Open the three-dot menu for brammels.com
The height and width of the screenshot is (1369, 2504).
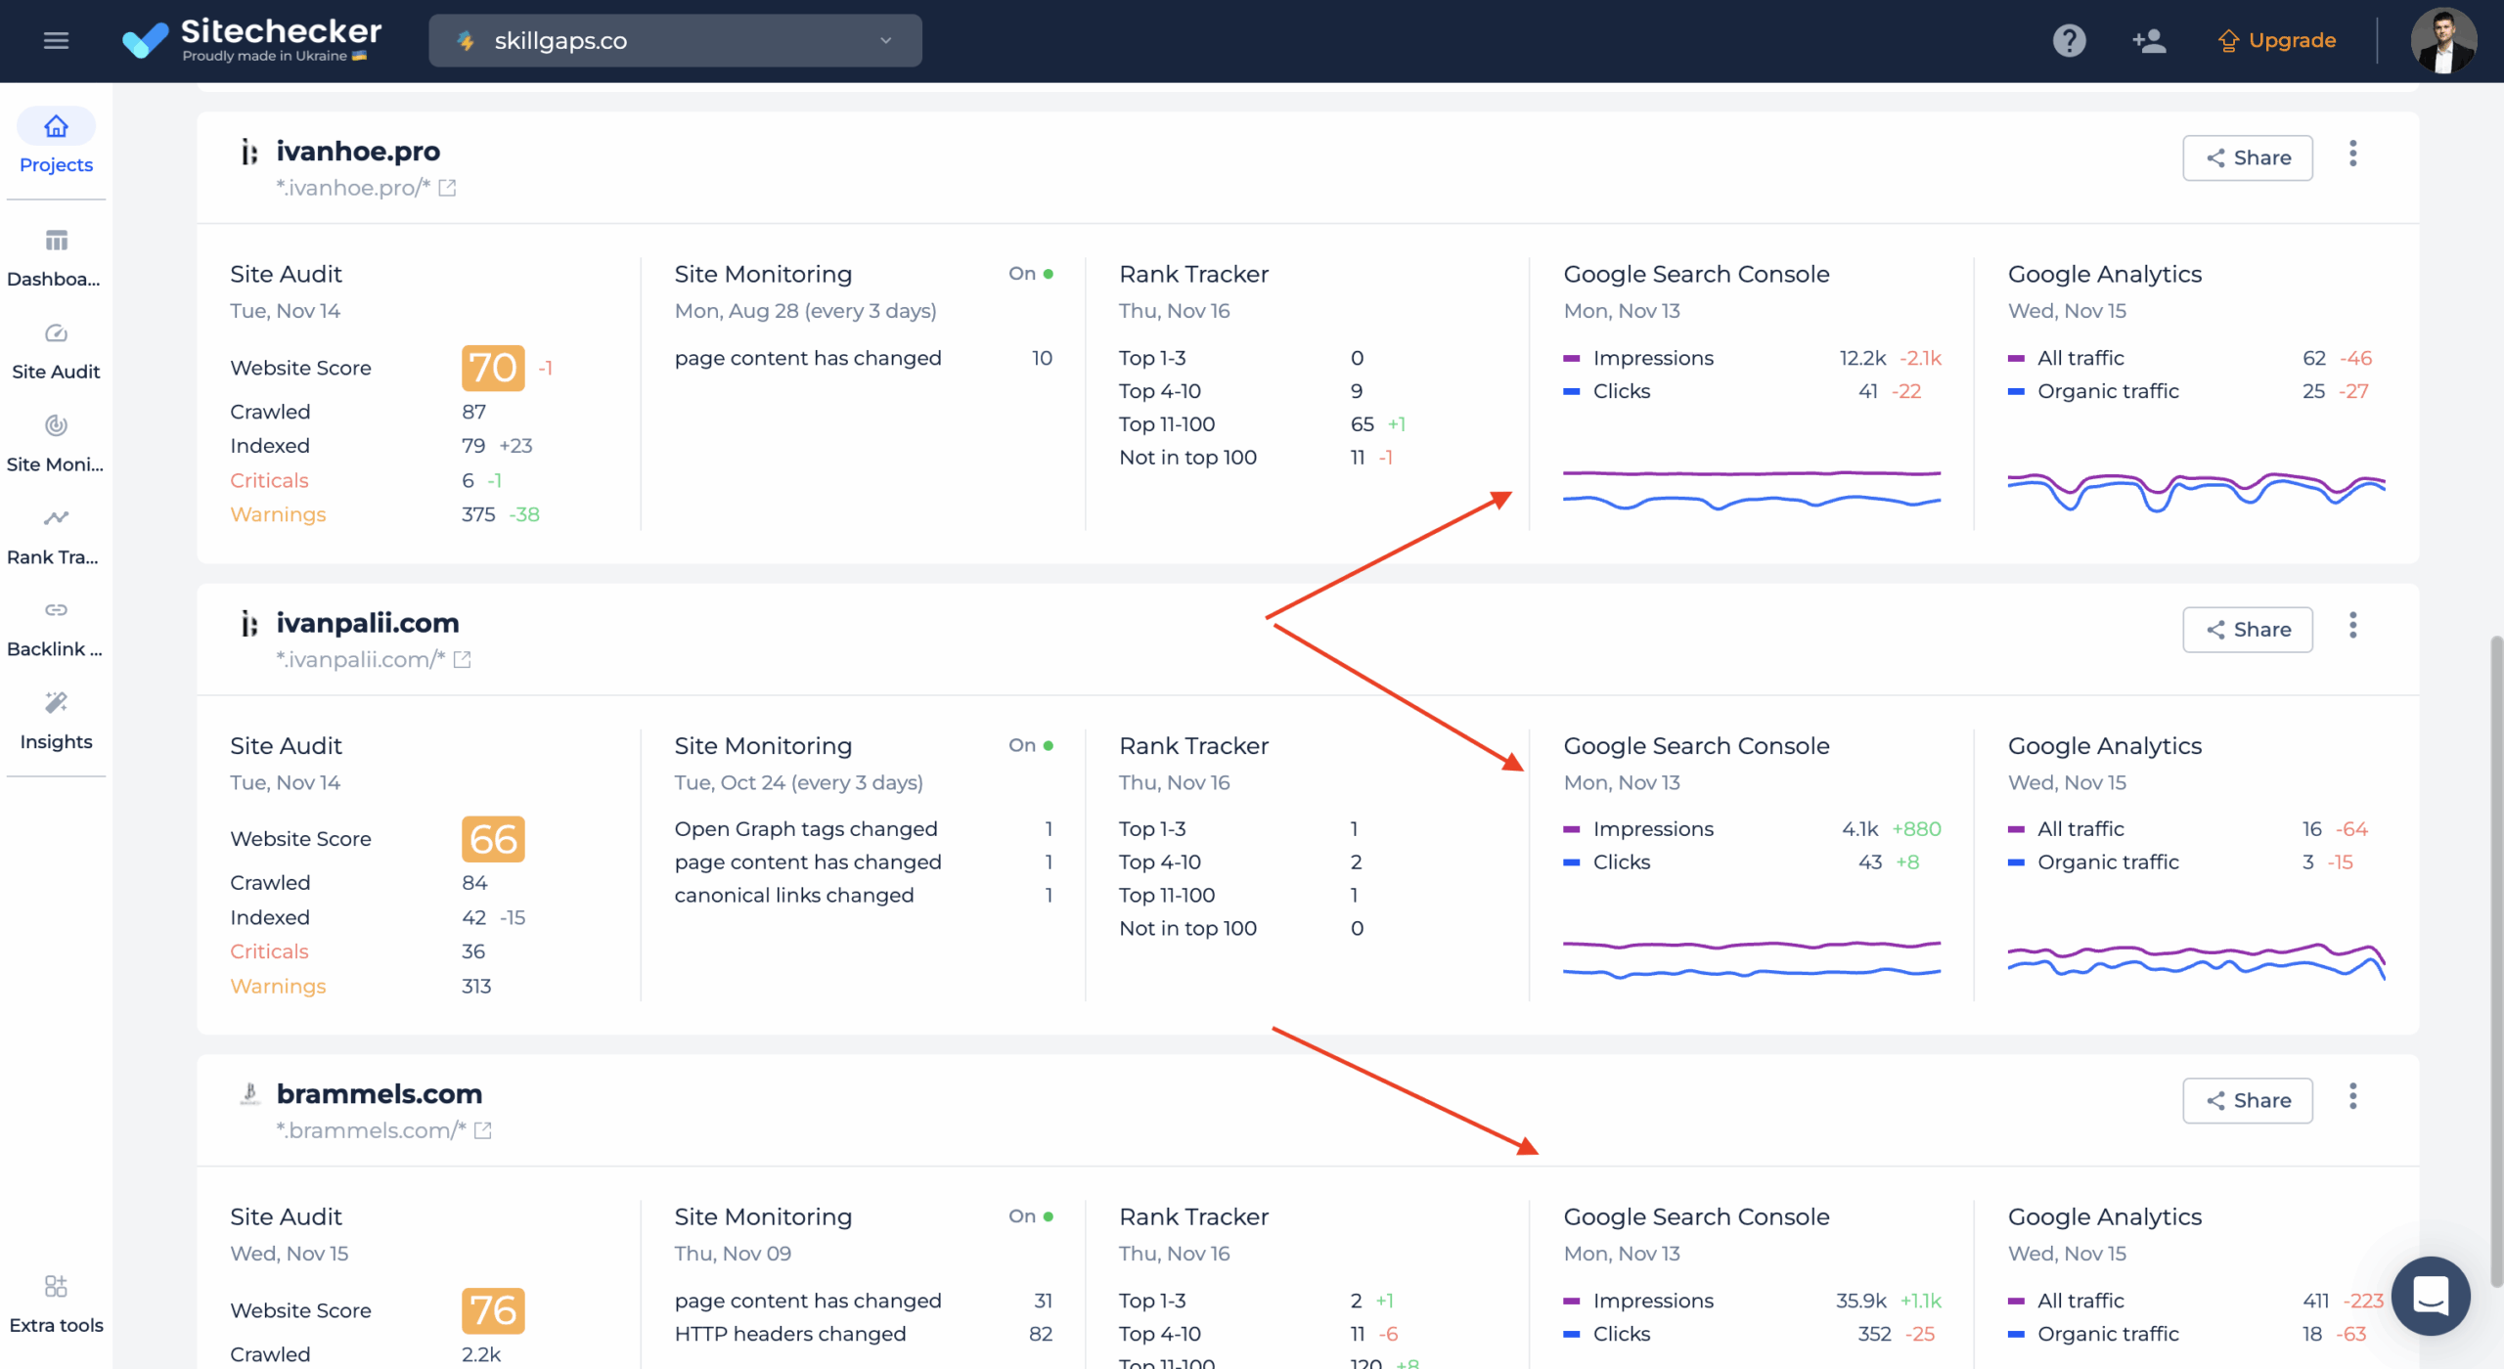(x=2353, y=1097)
